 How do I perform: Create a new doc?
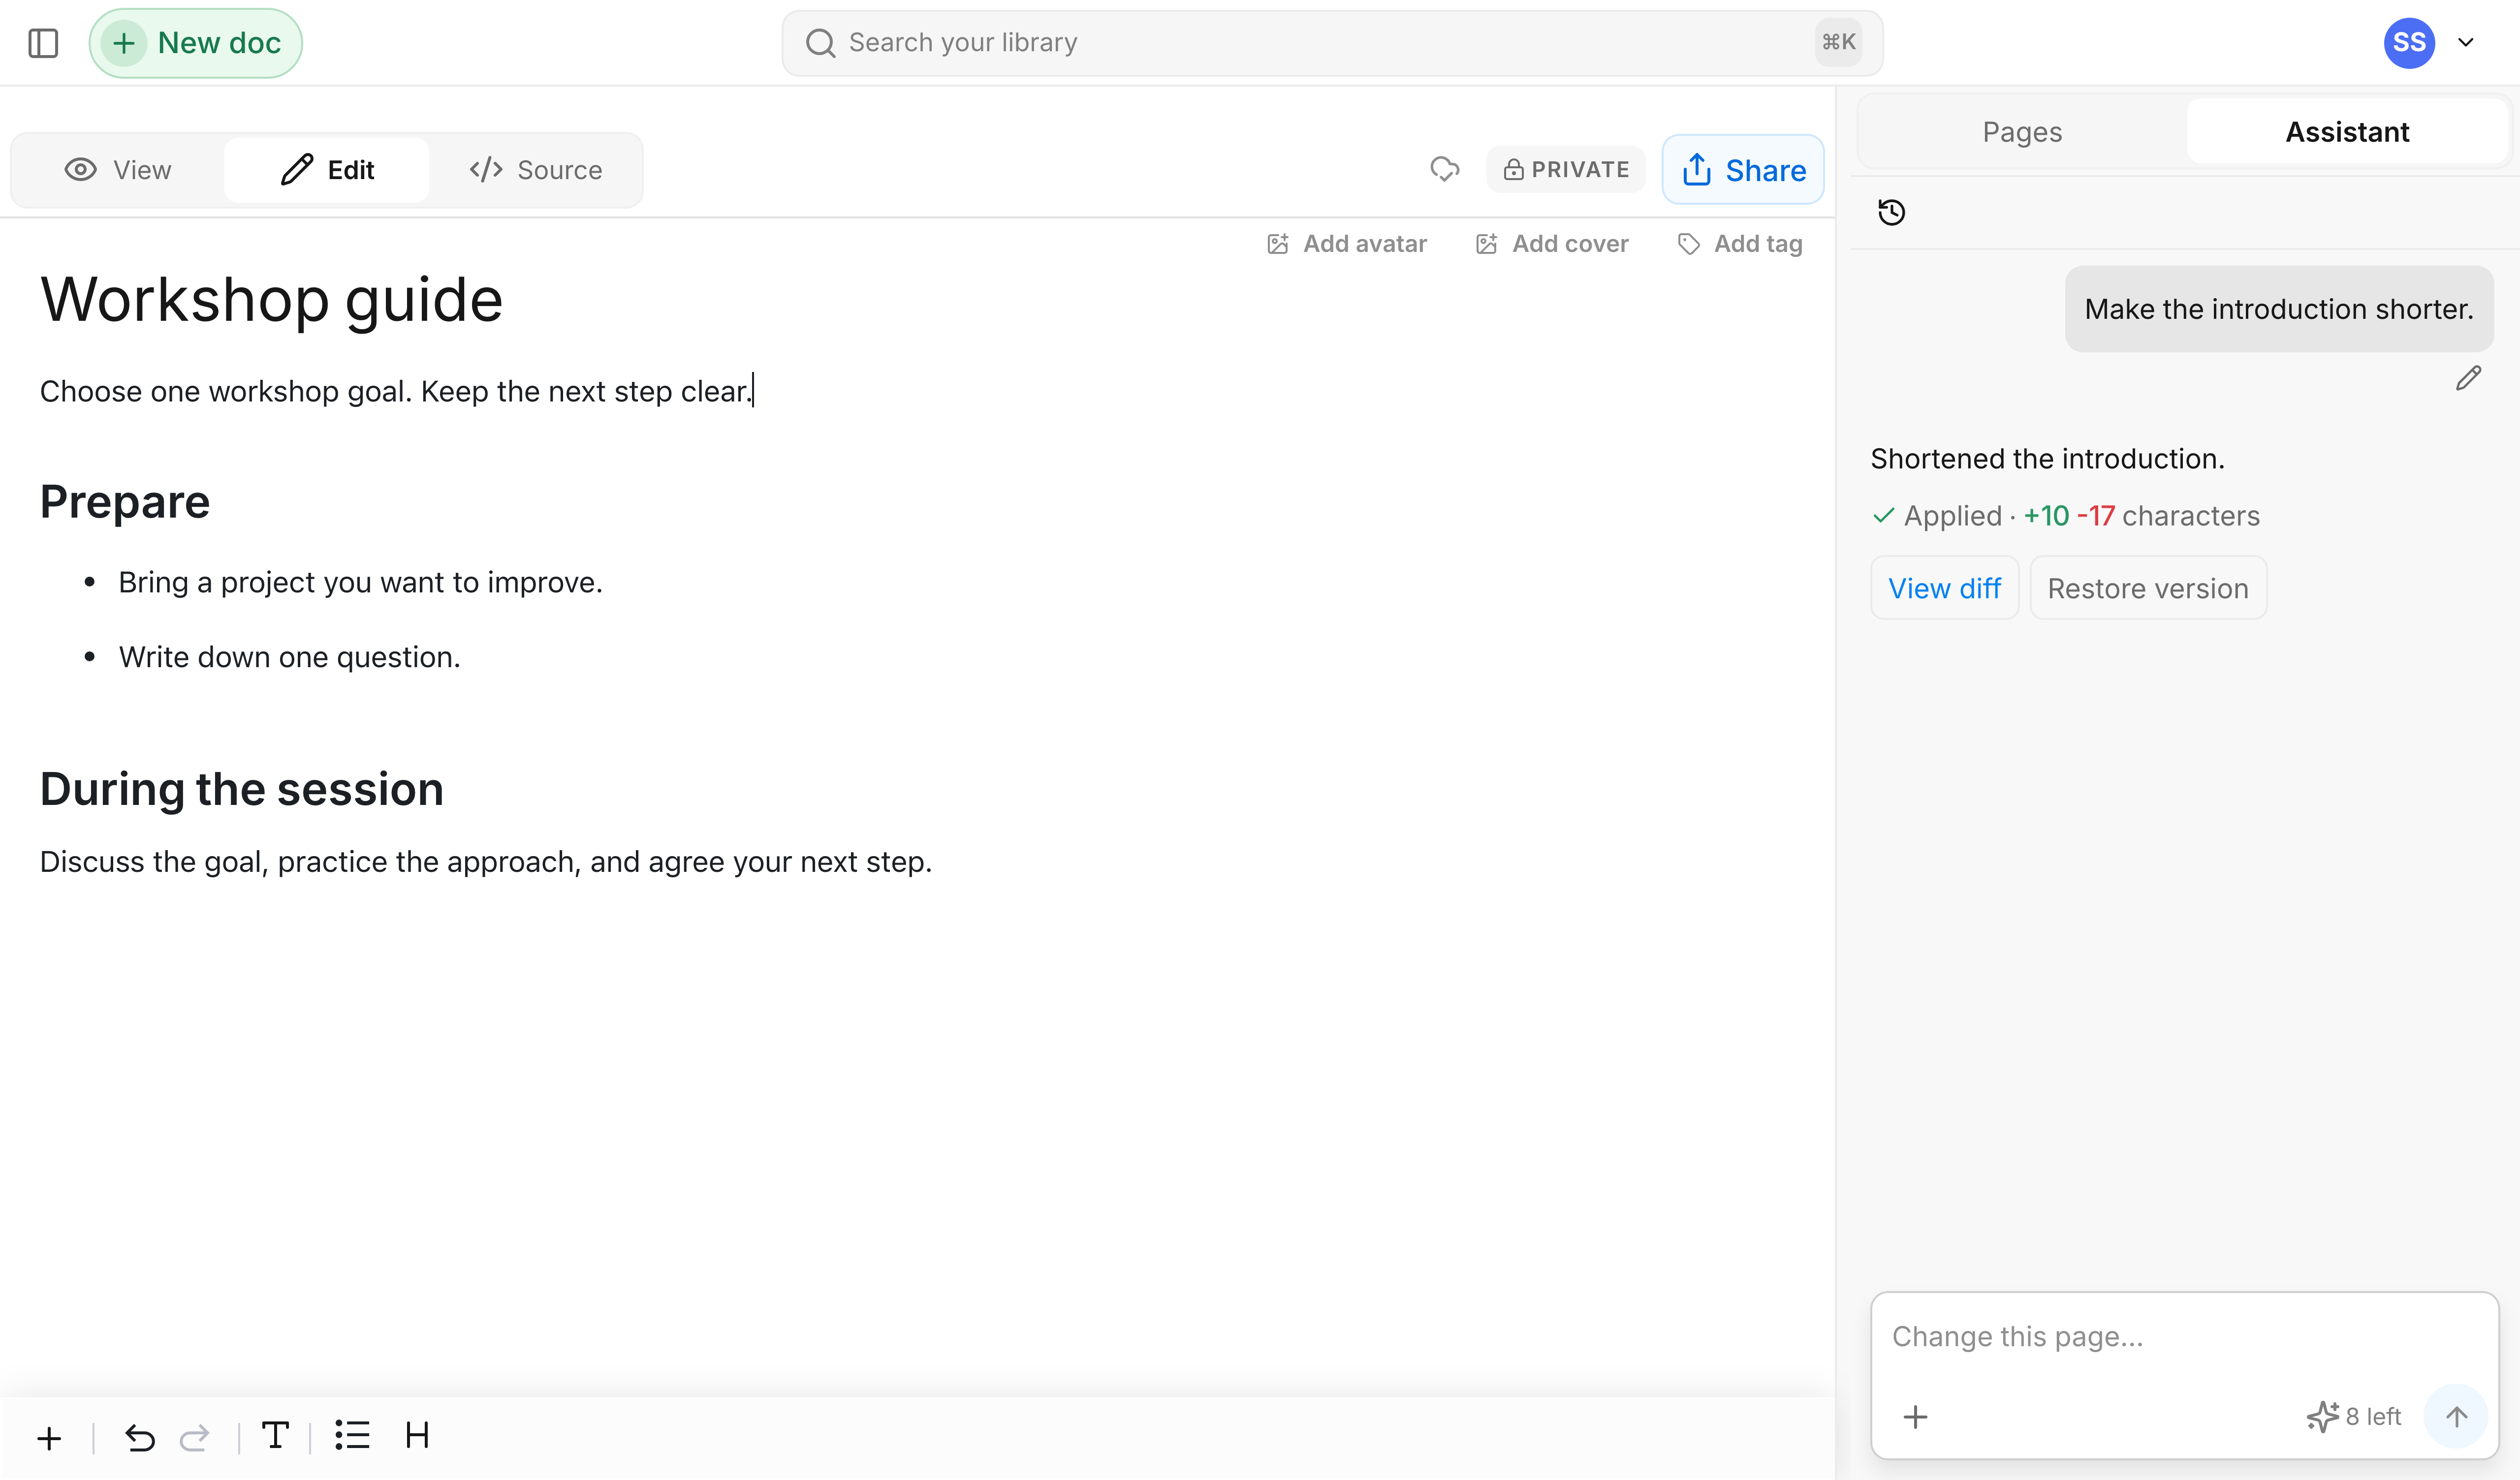tap(195, 43)
